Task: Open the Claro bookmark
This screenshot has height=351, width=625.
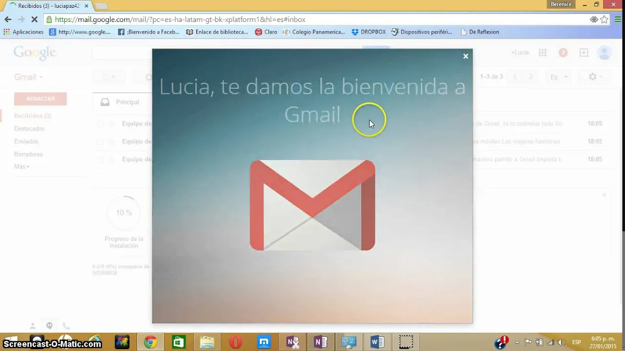Action: click(266, 32)
